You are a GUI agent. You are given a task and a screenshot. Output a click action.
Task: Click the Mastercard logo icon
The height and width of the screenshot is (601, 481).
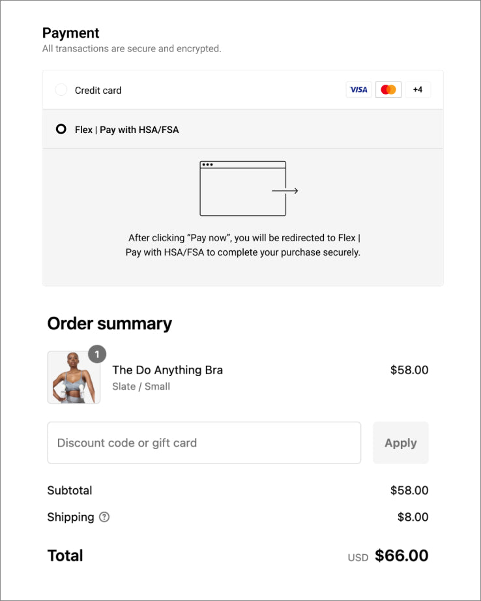[388, 90]
